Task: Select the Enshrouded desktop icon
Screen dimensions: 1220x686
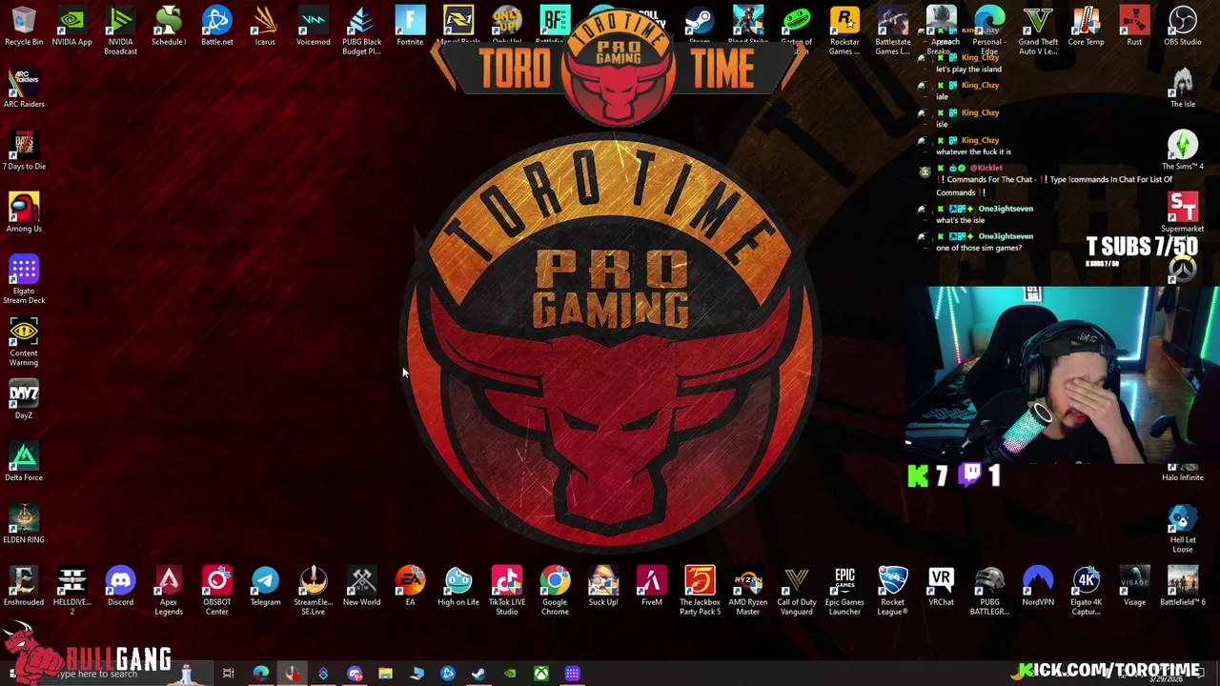Action: (24, 587)
